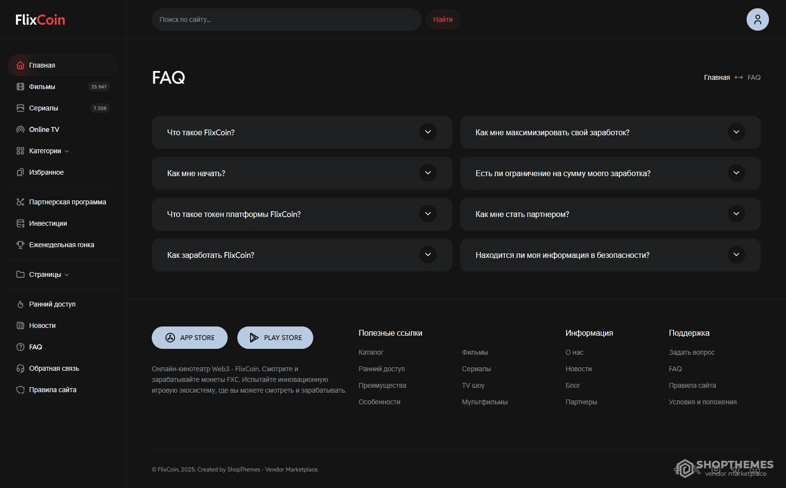Click the user profile avatar icon

[x=757, y=19]
